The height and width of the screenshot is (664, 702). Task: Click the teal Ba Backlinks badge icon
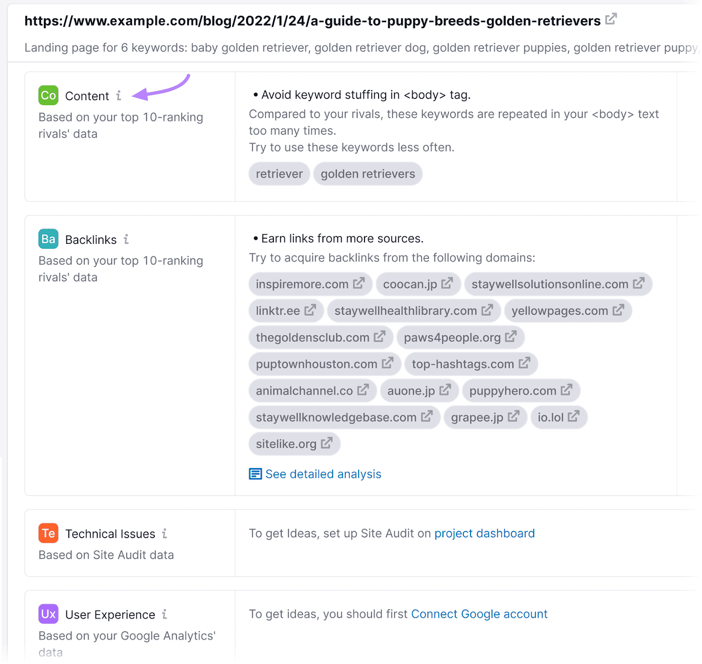tap(48, 239)
